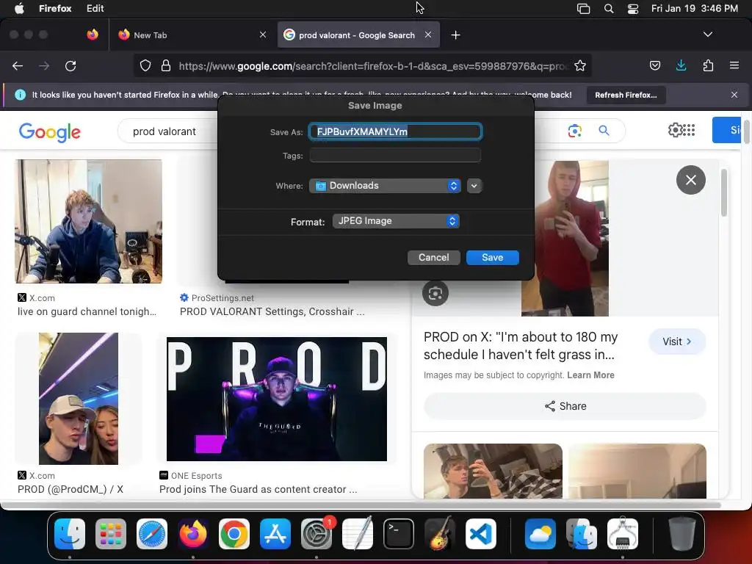Open macOS Spotlight search
Image resolution: width=752 pixels, height=564 pixels.
609,9
